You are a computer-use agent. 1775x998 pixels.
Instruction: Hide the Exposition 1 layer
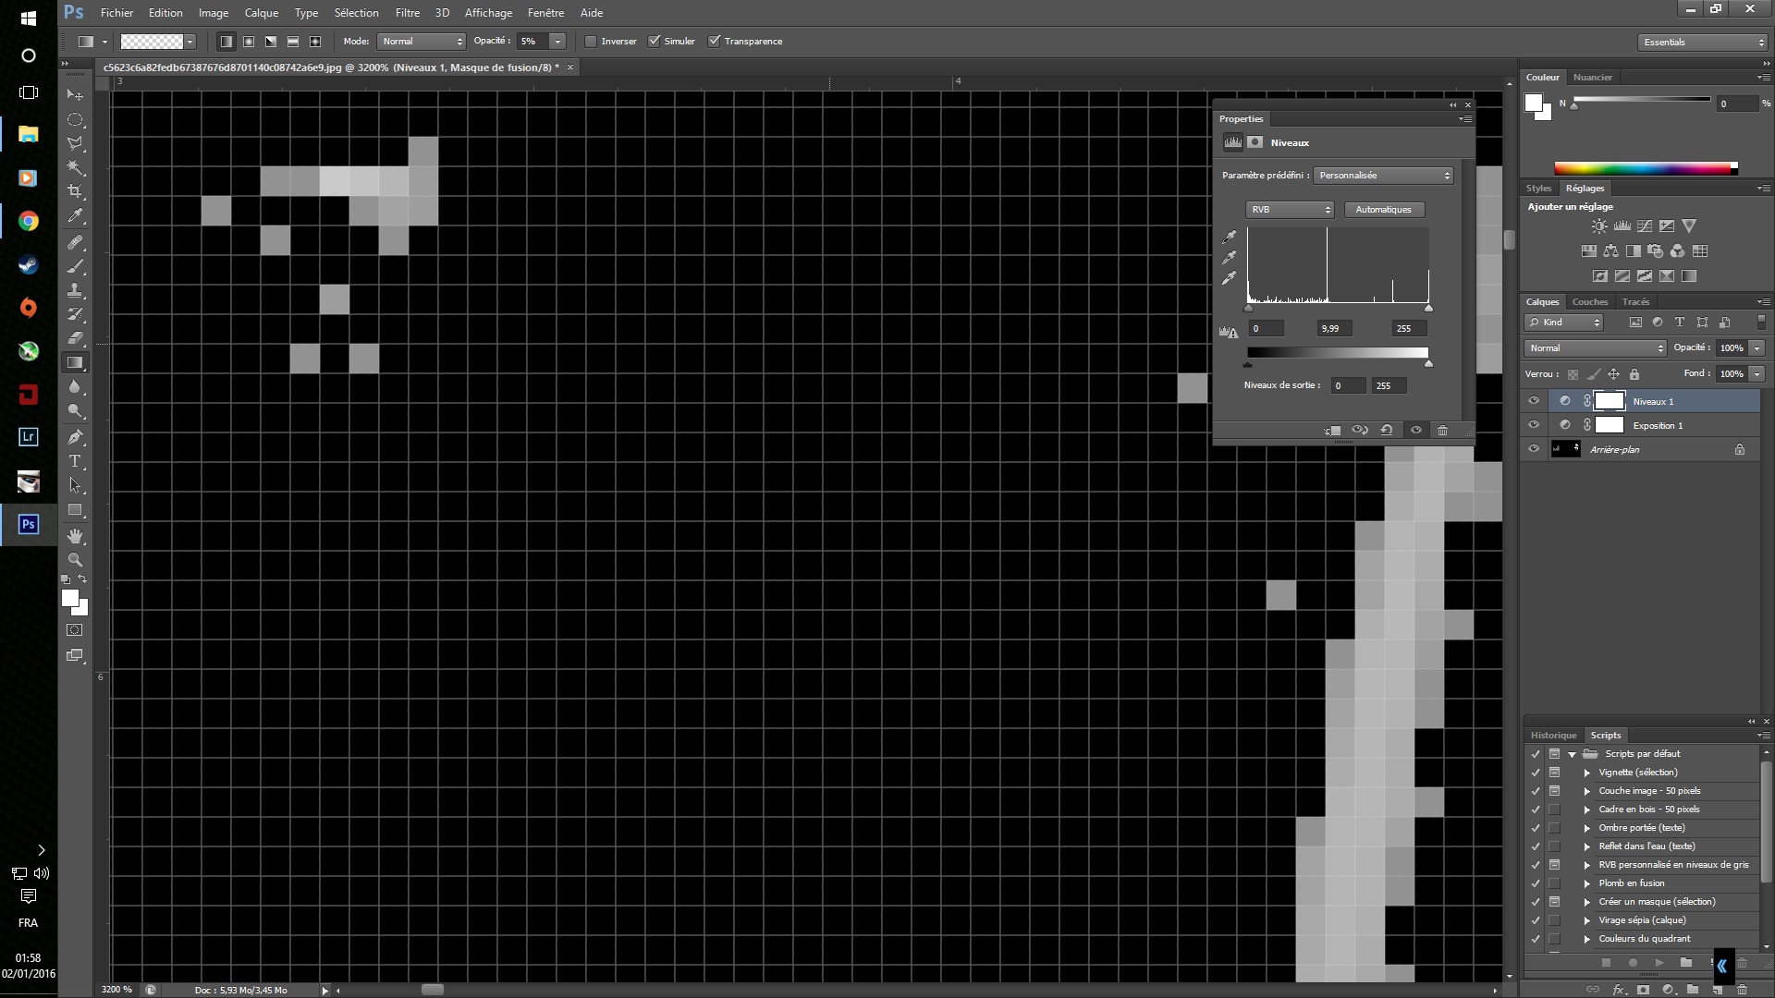pyautogui.click(x=1534, y=425)
